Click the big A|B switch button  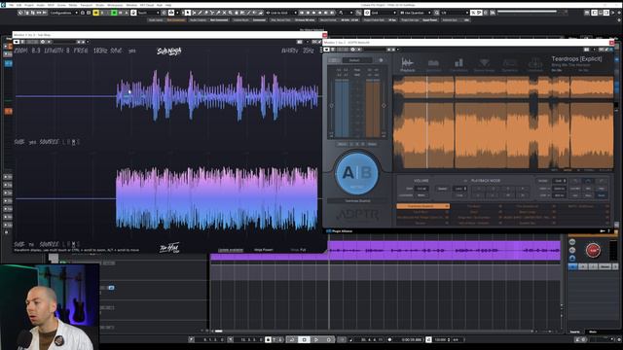coord(357,174)
